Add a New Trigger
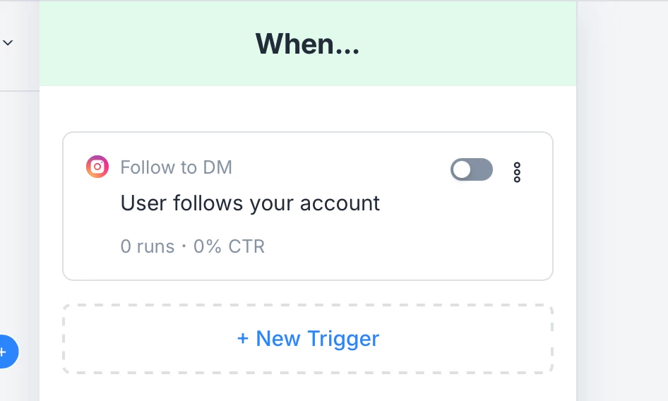668x401 pixels. [x=308, y=339]
